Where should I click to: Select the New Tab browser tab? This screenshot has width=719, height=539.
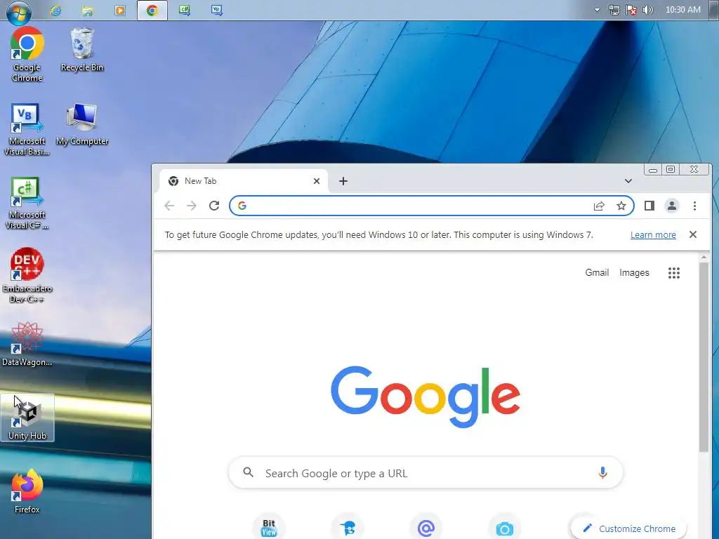pos(243,181)
